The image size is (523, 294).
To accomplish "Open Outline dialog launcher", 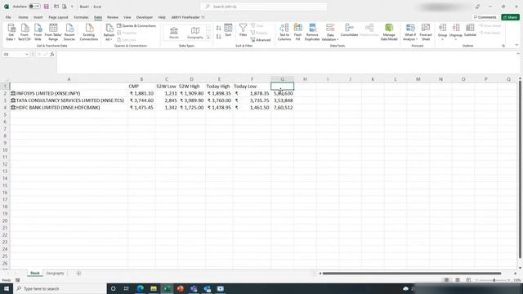I will pyautogui.click(x=503, y=46).
